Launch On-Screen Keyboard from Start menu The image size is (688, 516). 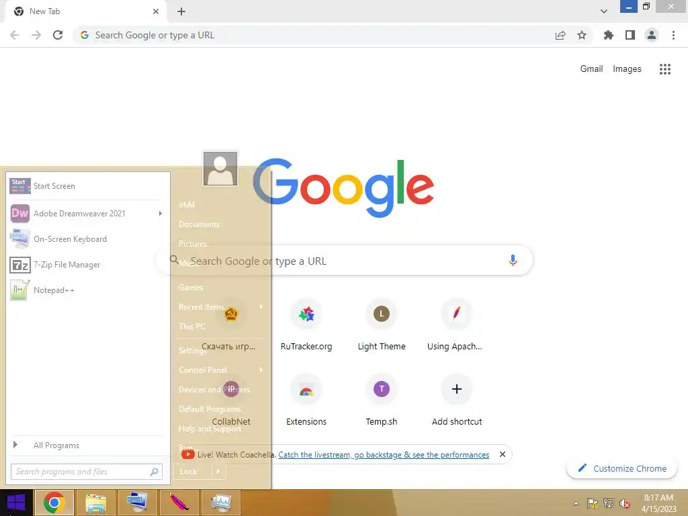point(81,239)
